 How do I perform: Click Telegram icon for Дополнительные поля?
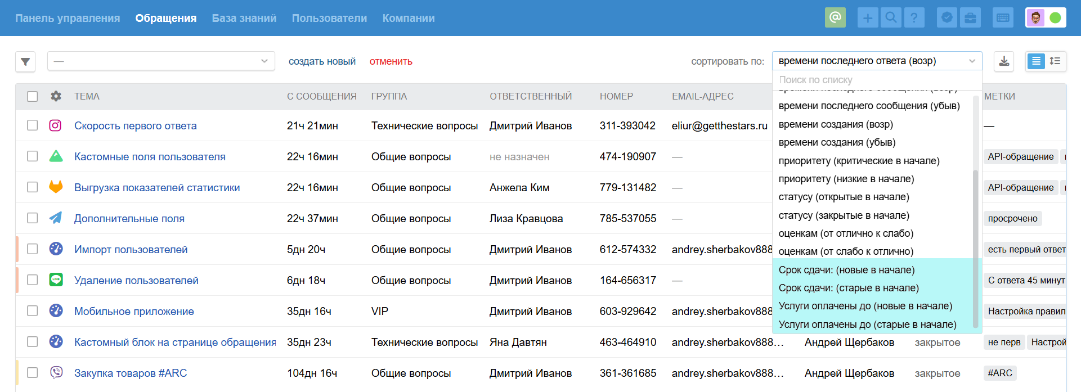56,218
